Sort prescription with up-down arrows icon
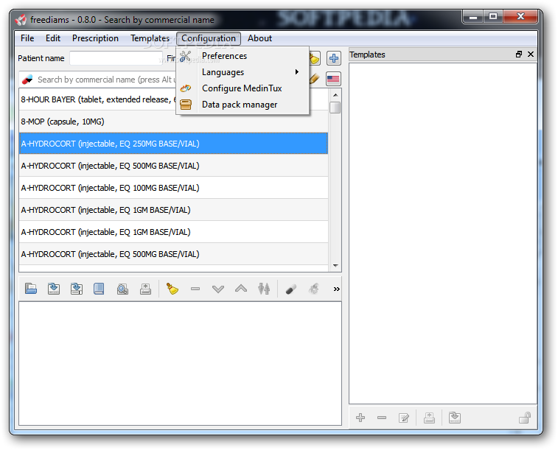This screenshot has height=450, width=558. pyautogui.click(x=264, y=289)
